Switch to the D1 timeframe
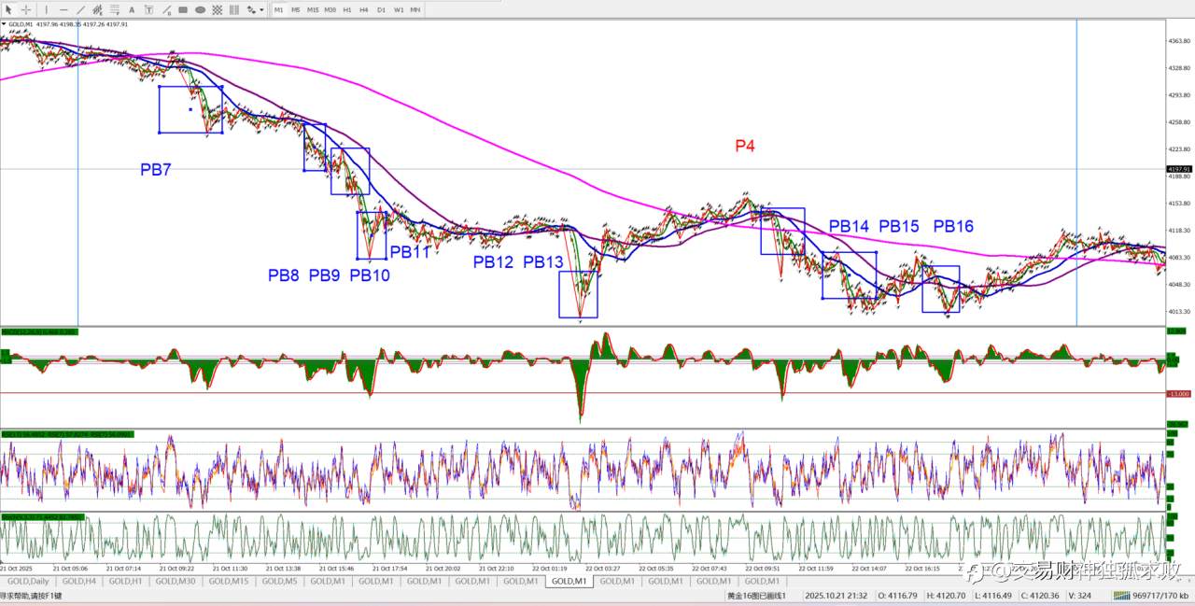Viewport: 1195px width, 606px height. [381, 9]
